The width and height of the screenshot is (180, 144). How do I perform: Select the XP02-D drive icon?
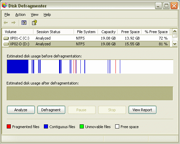(6, 44)
